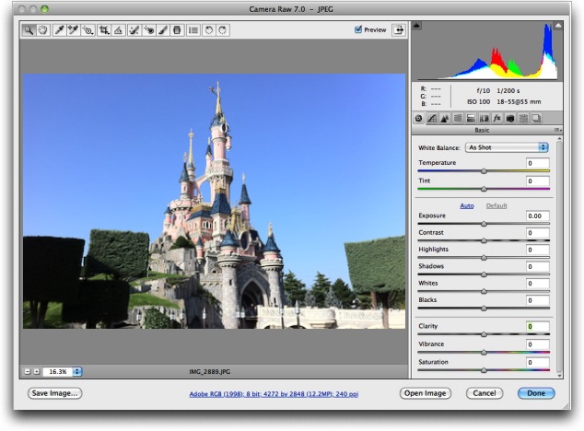Click the Basic panel vertical scrollbar
Viewport: 584px width, 431px height.
pyautogui.click(x=559, y=257)
